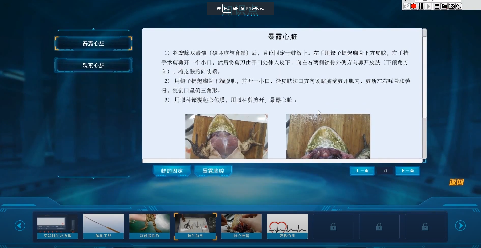Image resolution: width=481 pixels, height=248 pixels.
Task: Switch to the 蛙的固定 tab
Action: [x=172, y=171]
